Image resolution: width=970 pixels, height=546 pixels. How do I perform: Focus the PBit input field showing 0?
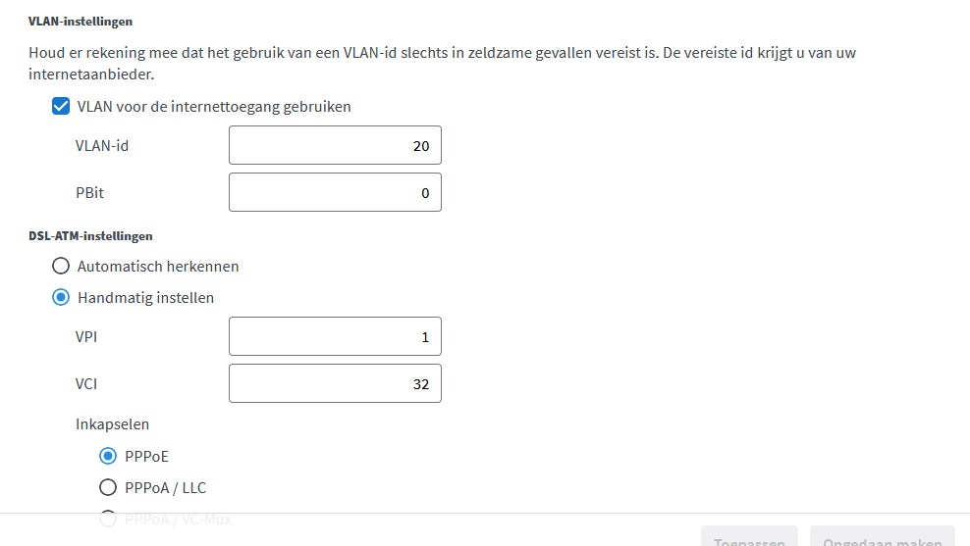pos(336,192)
